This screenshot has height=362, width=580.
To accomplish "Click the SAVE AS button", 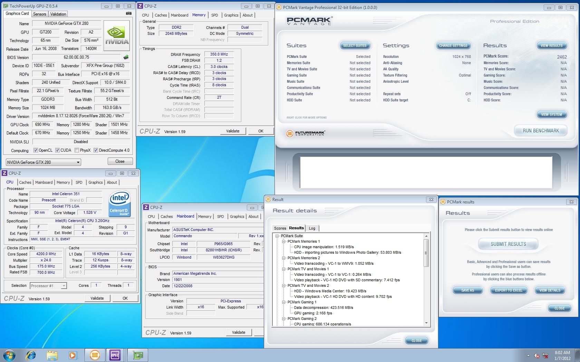I will (x=467, y=290).
